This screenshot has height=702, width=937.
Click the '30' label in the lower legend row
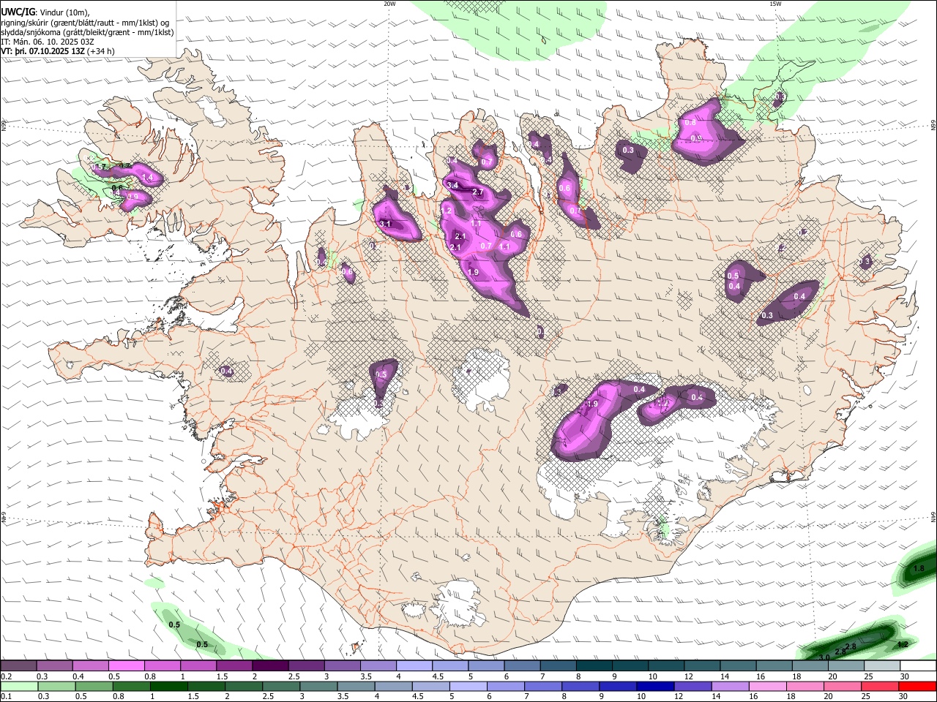coord(905,697)
